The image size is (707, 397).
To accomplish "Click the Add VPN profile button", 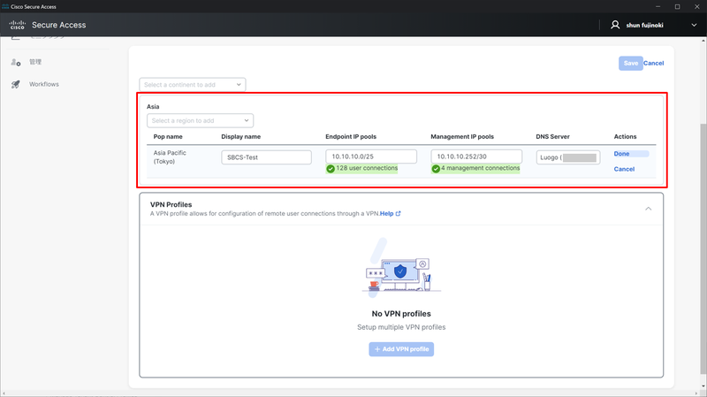I will coord(401,349).
